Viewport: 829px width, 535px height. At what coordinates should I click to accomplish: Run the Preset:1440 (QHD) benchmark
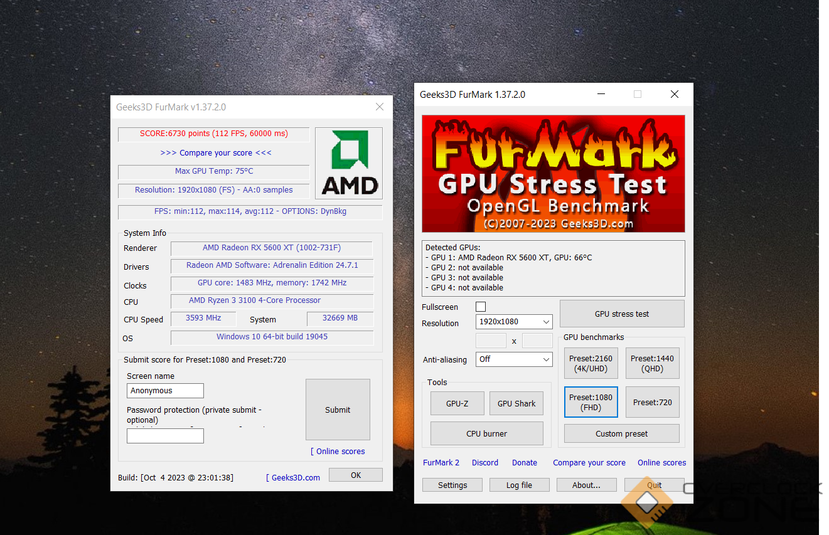click(653, 364)
